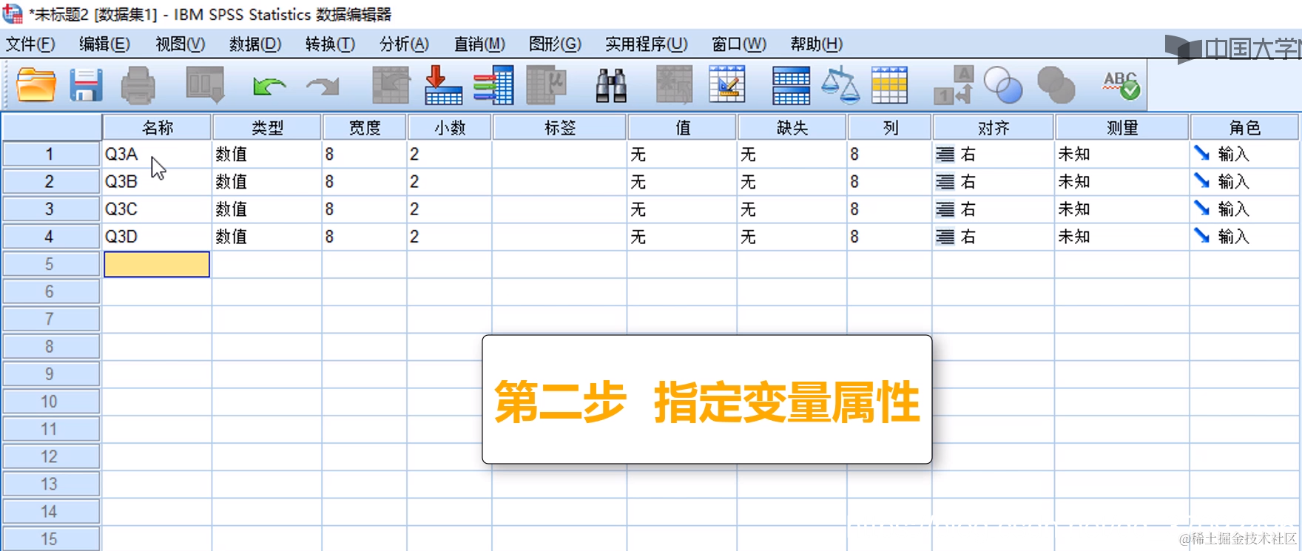Select the variable name cell Q3C

coord(157,209)
